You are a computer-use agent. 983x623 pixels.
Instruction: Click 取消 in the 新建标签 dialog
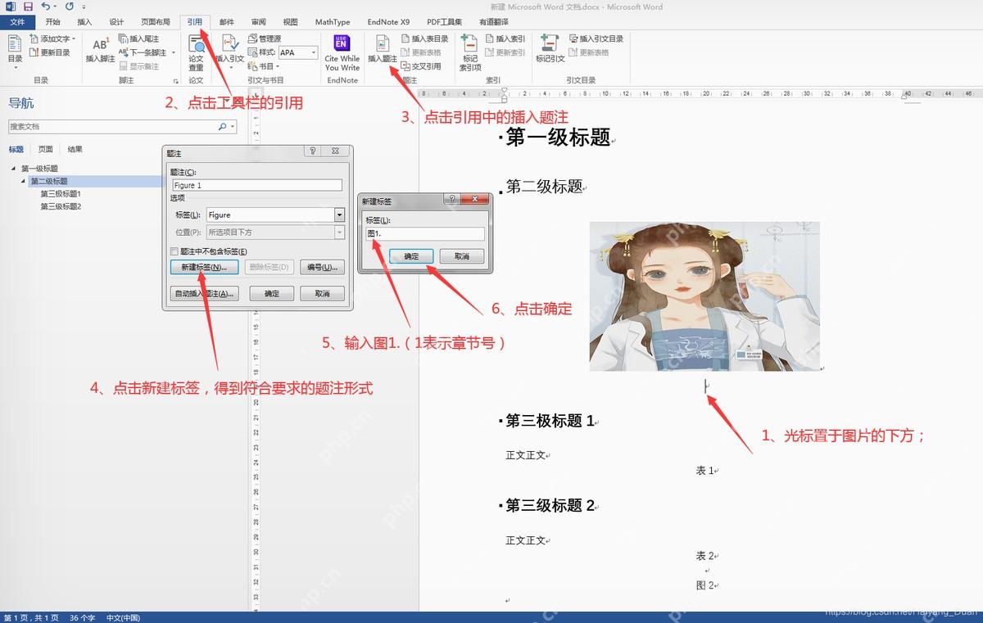click(461, 256)
